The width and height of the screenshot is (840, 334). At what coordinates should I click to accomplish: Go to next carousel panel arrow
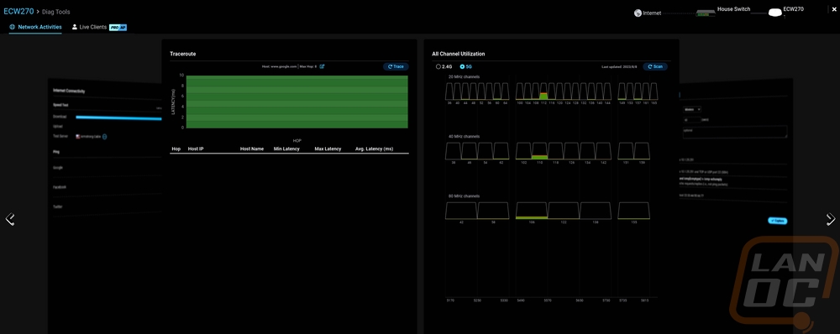point(831,218)
